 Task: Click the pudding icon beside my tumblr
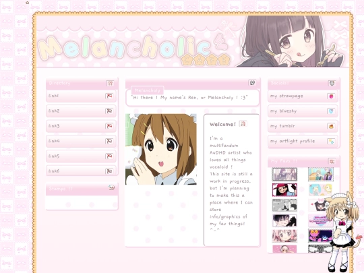pos(331,126)
